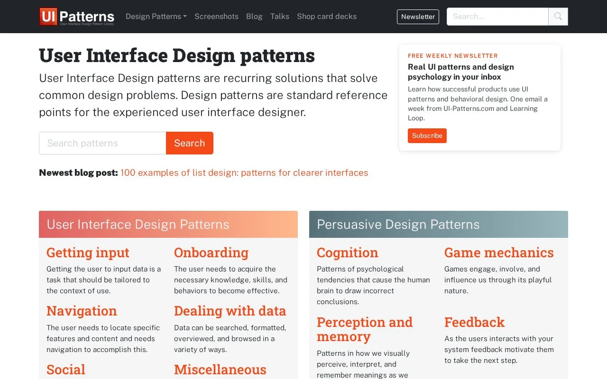Image resolution: width=607 pixels, height=379 pixels.
Task: Click the Navigation description text
Action: click(x=103, y=339)
